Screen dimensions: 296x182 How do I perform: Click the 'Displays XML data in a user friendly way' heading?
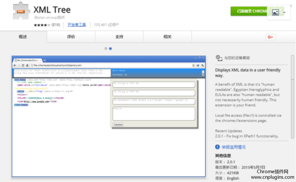pyautogui.click(x=248, y=73)
